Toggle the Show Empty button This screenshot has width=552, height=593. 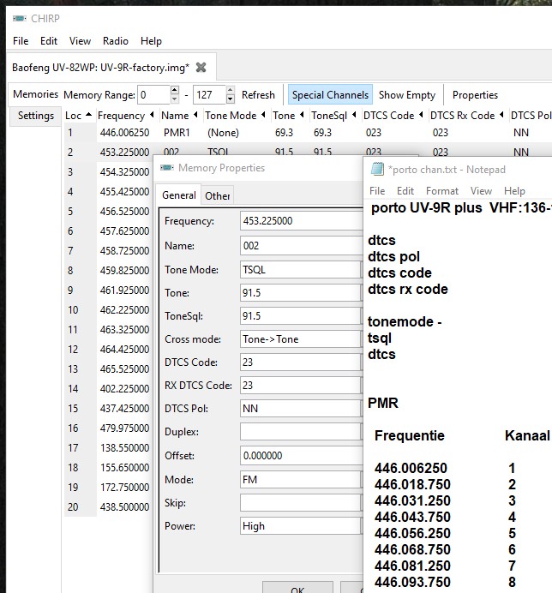pyautogui.click(x=407, y=94)
